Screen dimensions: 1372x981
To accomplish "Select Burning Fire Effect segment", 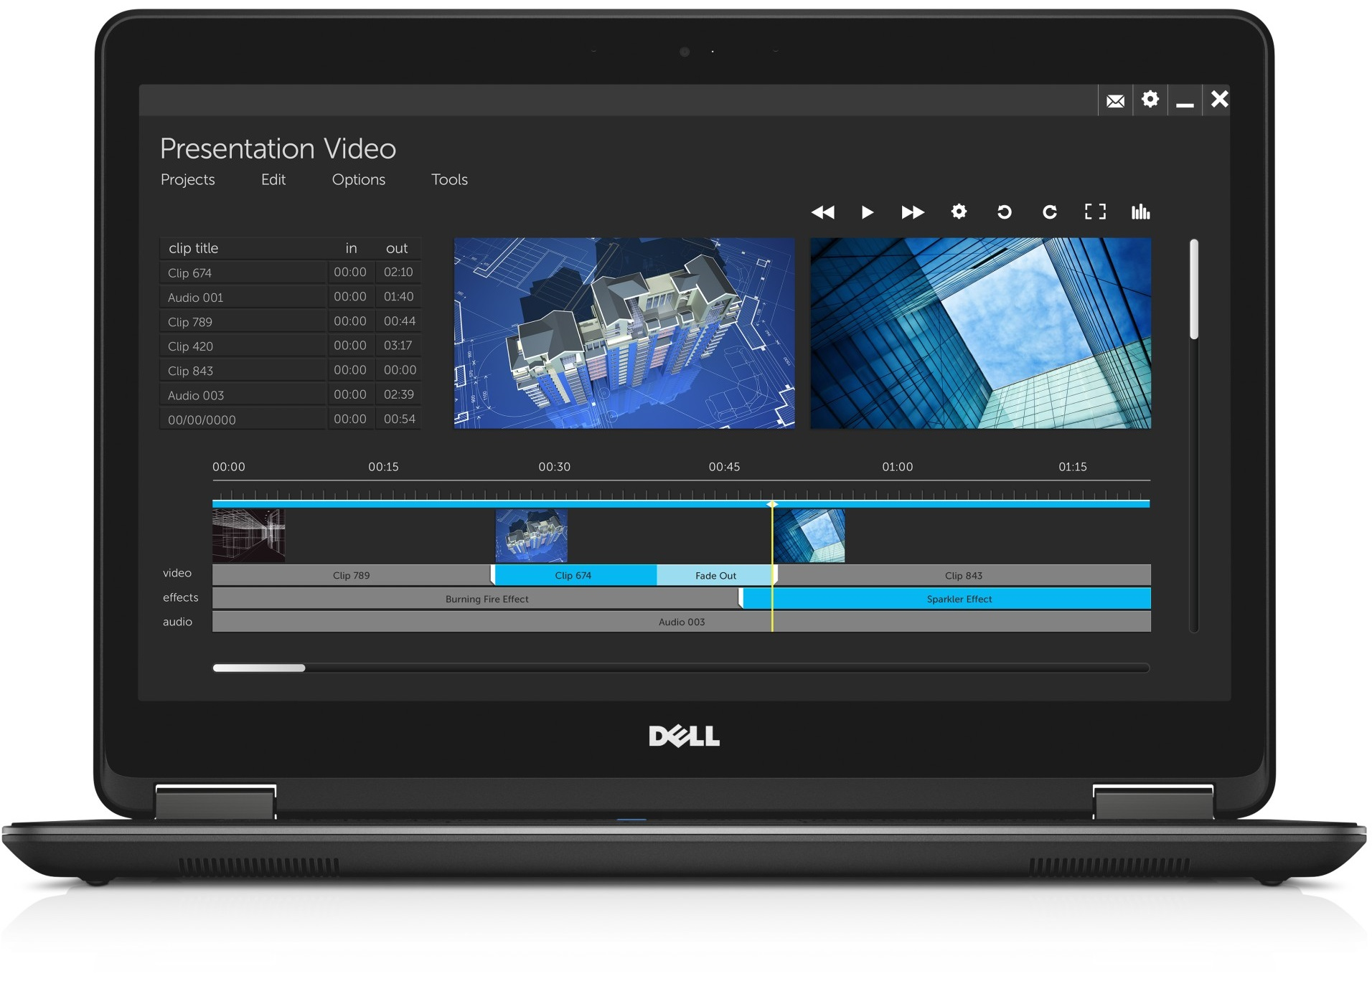I will pyautogui.click(x=476, y=599).
